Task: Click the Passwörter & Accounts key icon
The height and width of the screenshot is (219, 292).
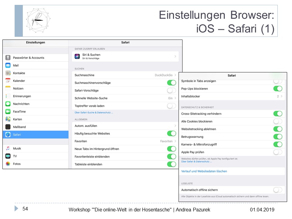Action: coord(8,57)
